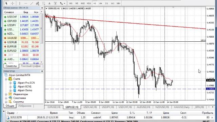Sort Market Watch by Бид column
This screenshot has width=217, height=122.
(x=26, y=12)
